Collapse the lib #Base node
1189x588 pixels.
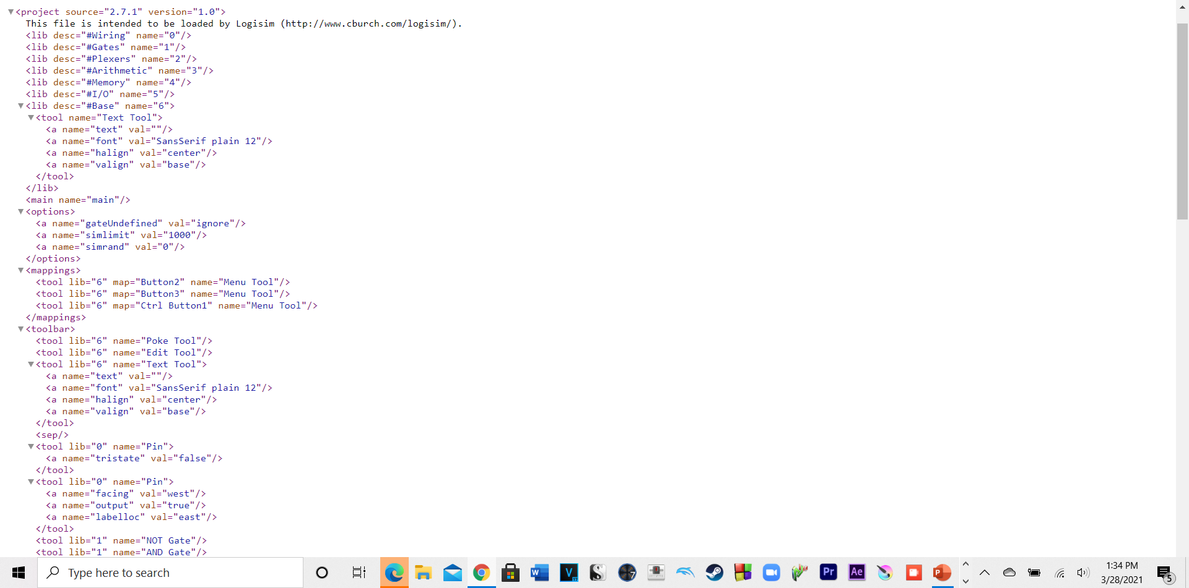tap(20, 106)
